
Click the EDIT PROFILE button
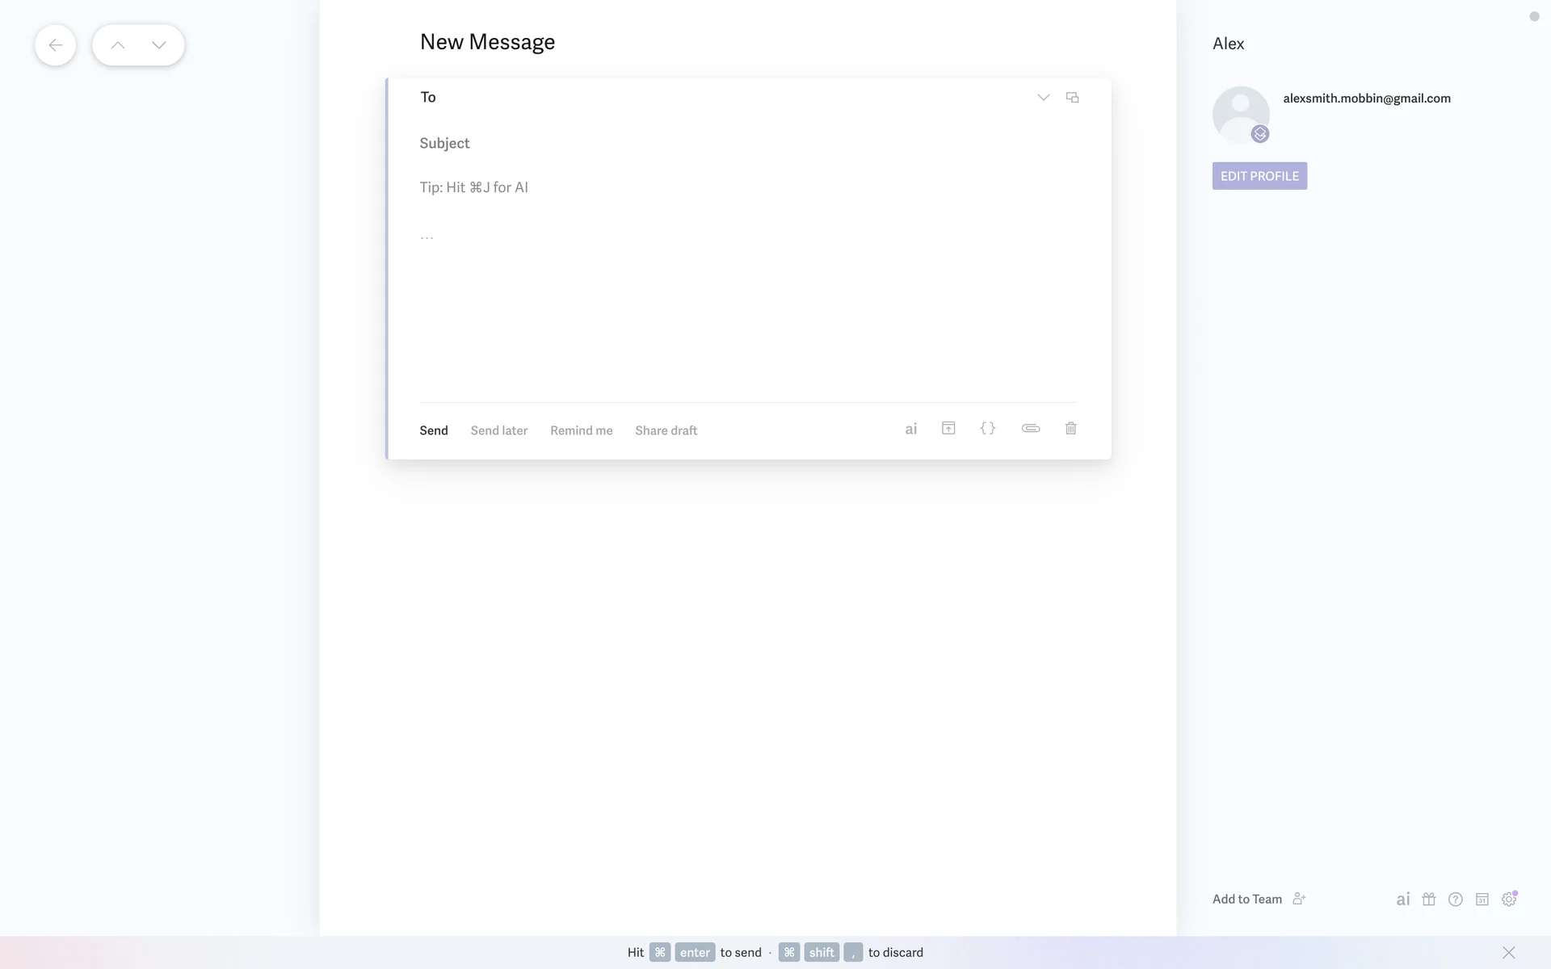coord(1259,176)
